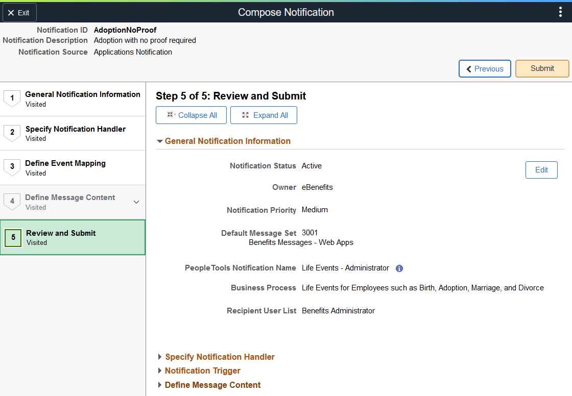Click the step 1 number badge

tap(12, 98)
